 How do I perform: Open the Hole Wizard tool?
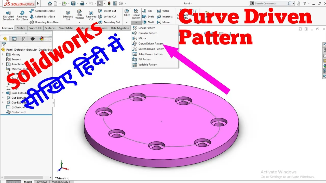coord(79,14)
